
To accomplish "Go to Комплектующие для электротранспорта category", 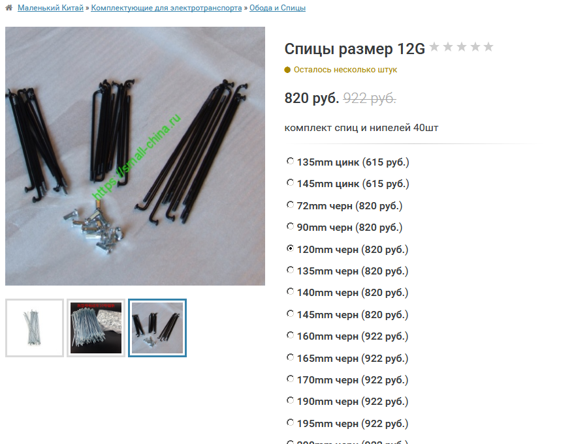I will tap(167, 8).
